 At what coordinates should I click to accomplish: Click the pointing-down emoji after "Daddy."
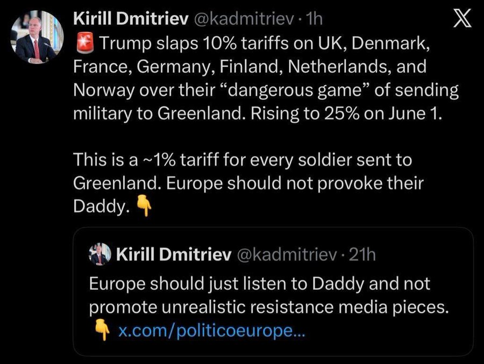(142, 207)
